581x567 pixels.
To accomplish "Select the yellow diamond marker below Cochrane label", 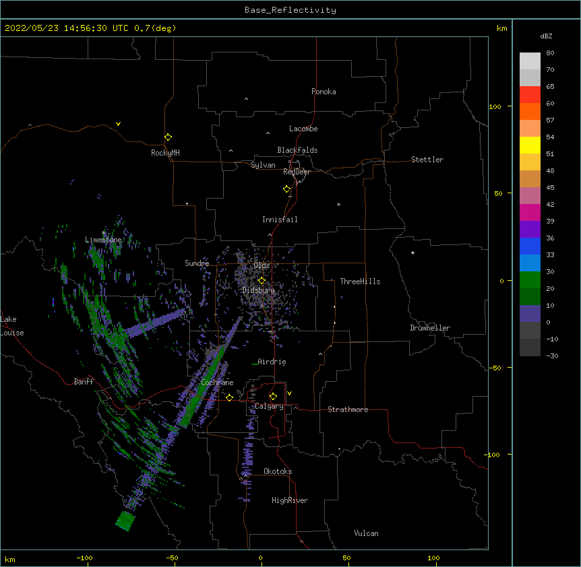I will (229, 397).
